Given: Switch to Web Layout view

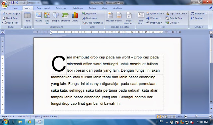Looking at the screenshot, I should click(x=166, y=117).
